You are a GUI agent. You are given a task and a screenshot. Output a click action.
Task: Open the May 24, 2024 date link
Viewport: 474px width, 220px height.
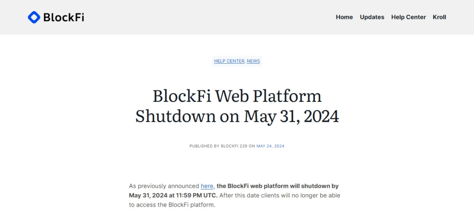(270, 146)
